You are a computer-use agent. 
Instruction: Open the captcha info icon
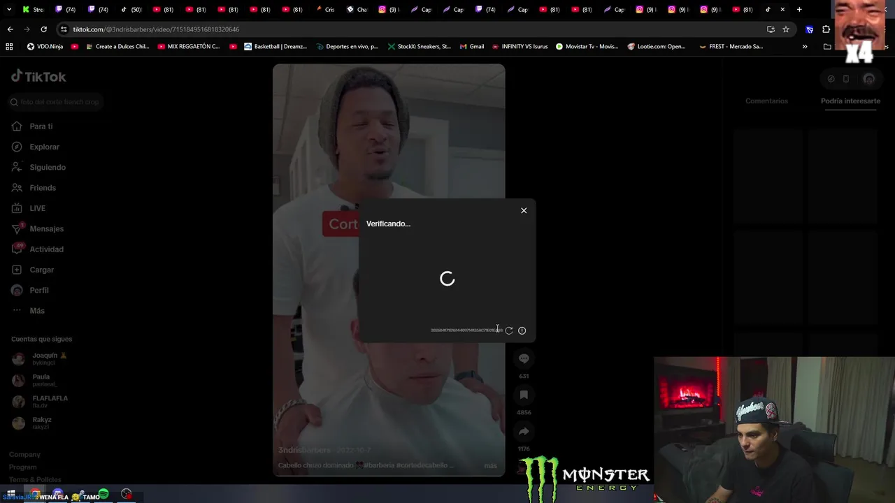pos(522,330)
